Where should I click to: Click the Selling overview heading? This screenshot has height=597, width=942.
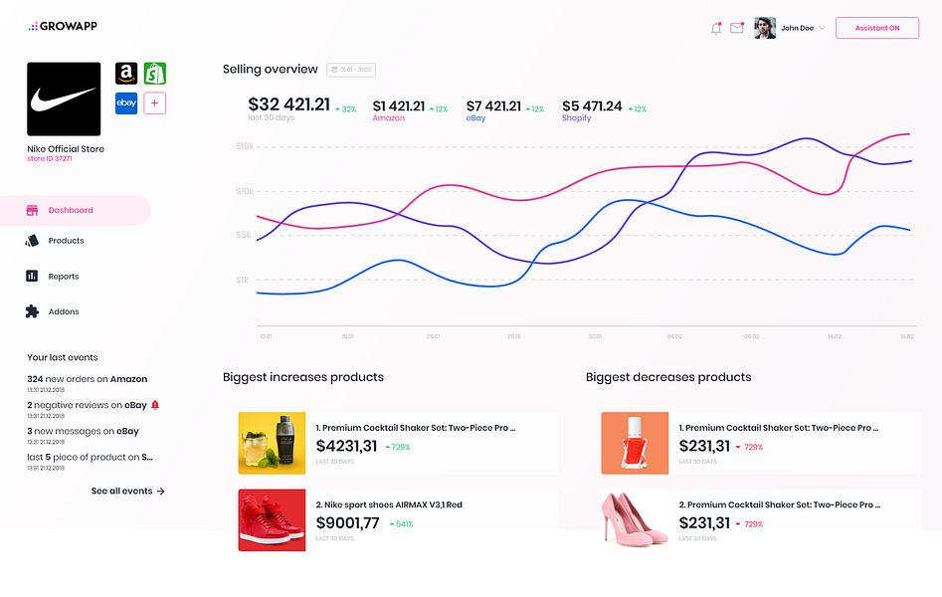[x=271, y=69]
